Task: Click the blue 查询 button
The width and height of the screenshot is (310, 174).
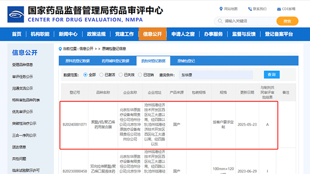Action: pyautogui.click(x=272, y=74)
